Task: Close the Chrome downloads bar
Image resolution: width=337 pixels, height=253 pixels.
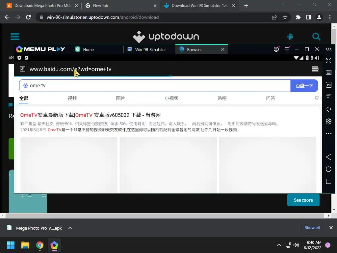Action: point(331,228)
